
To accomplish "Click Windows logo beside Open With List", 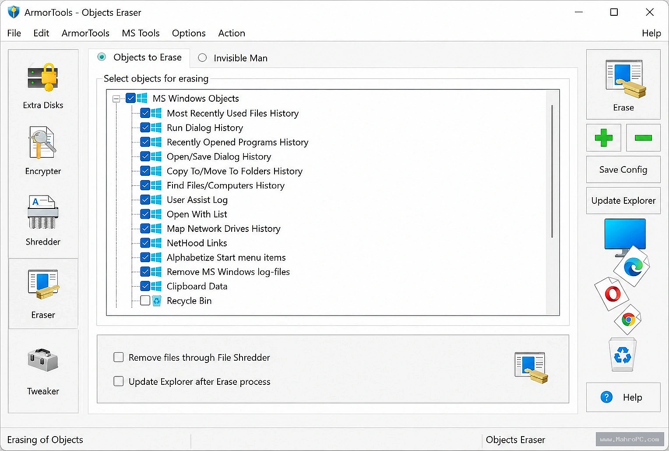I will (156, 214).
